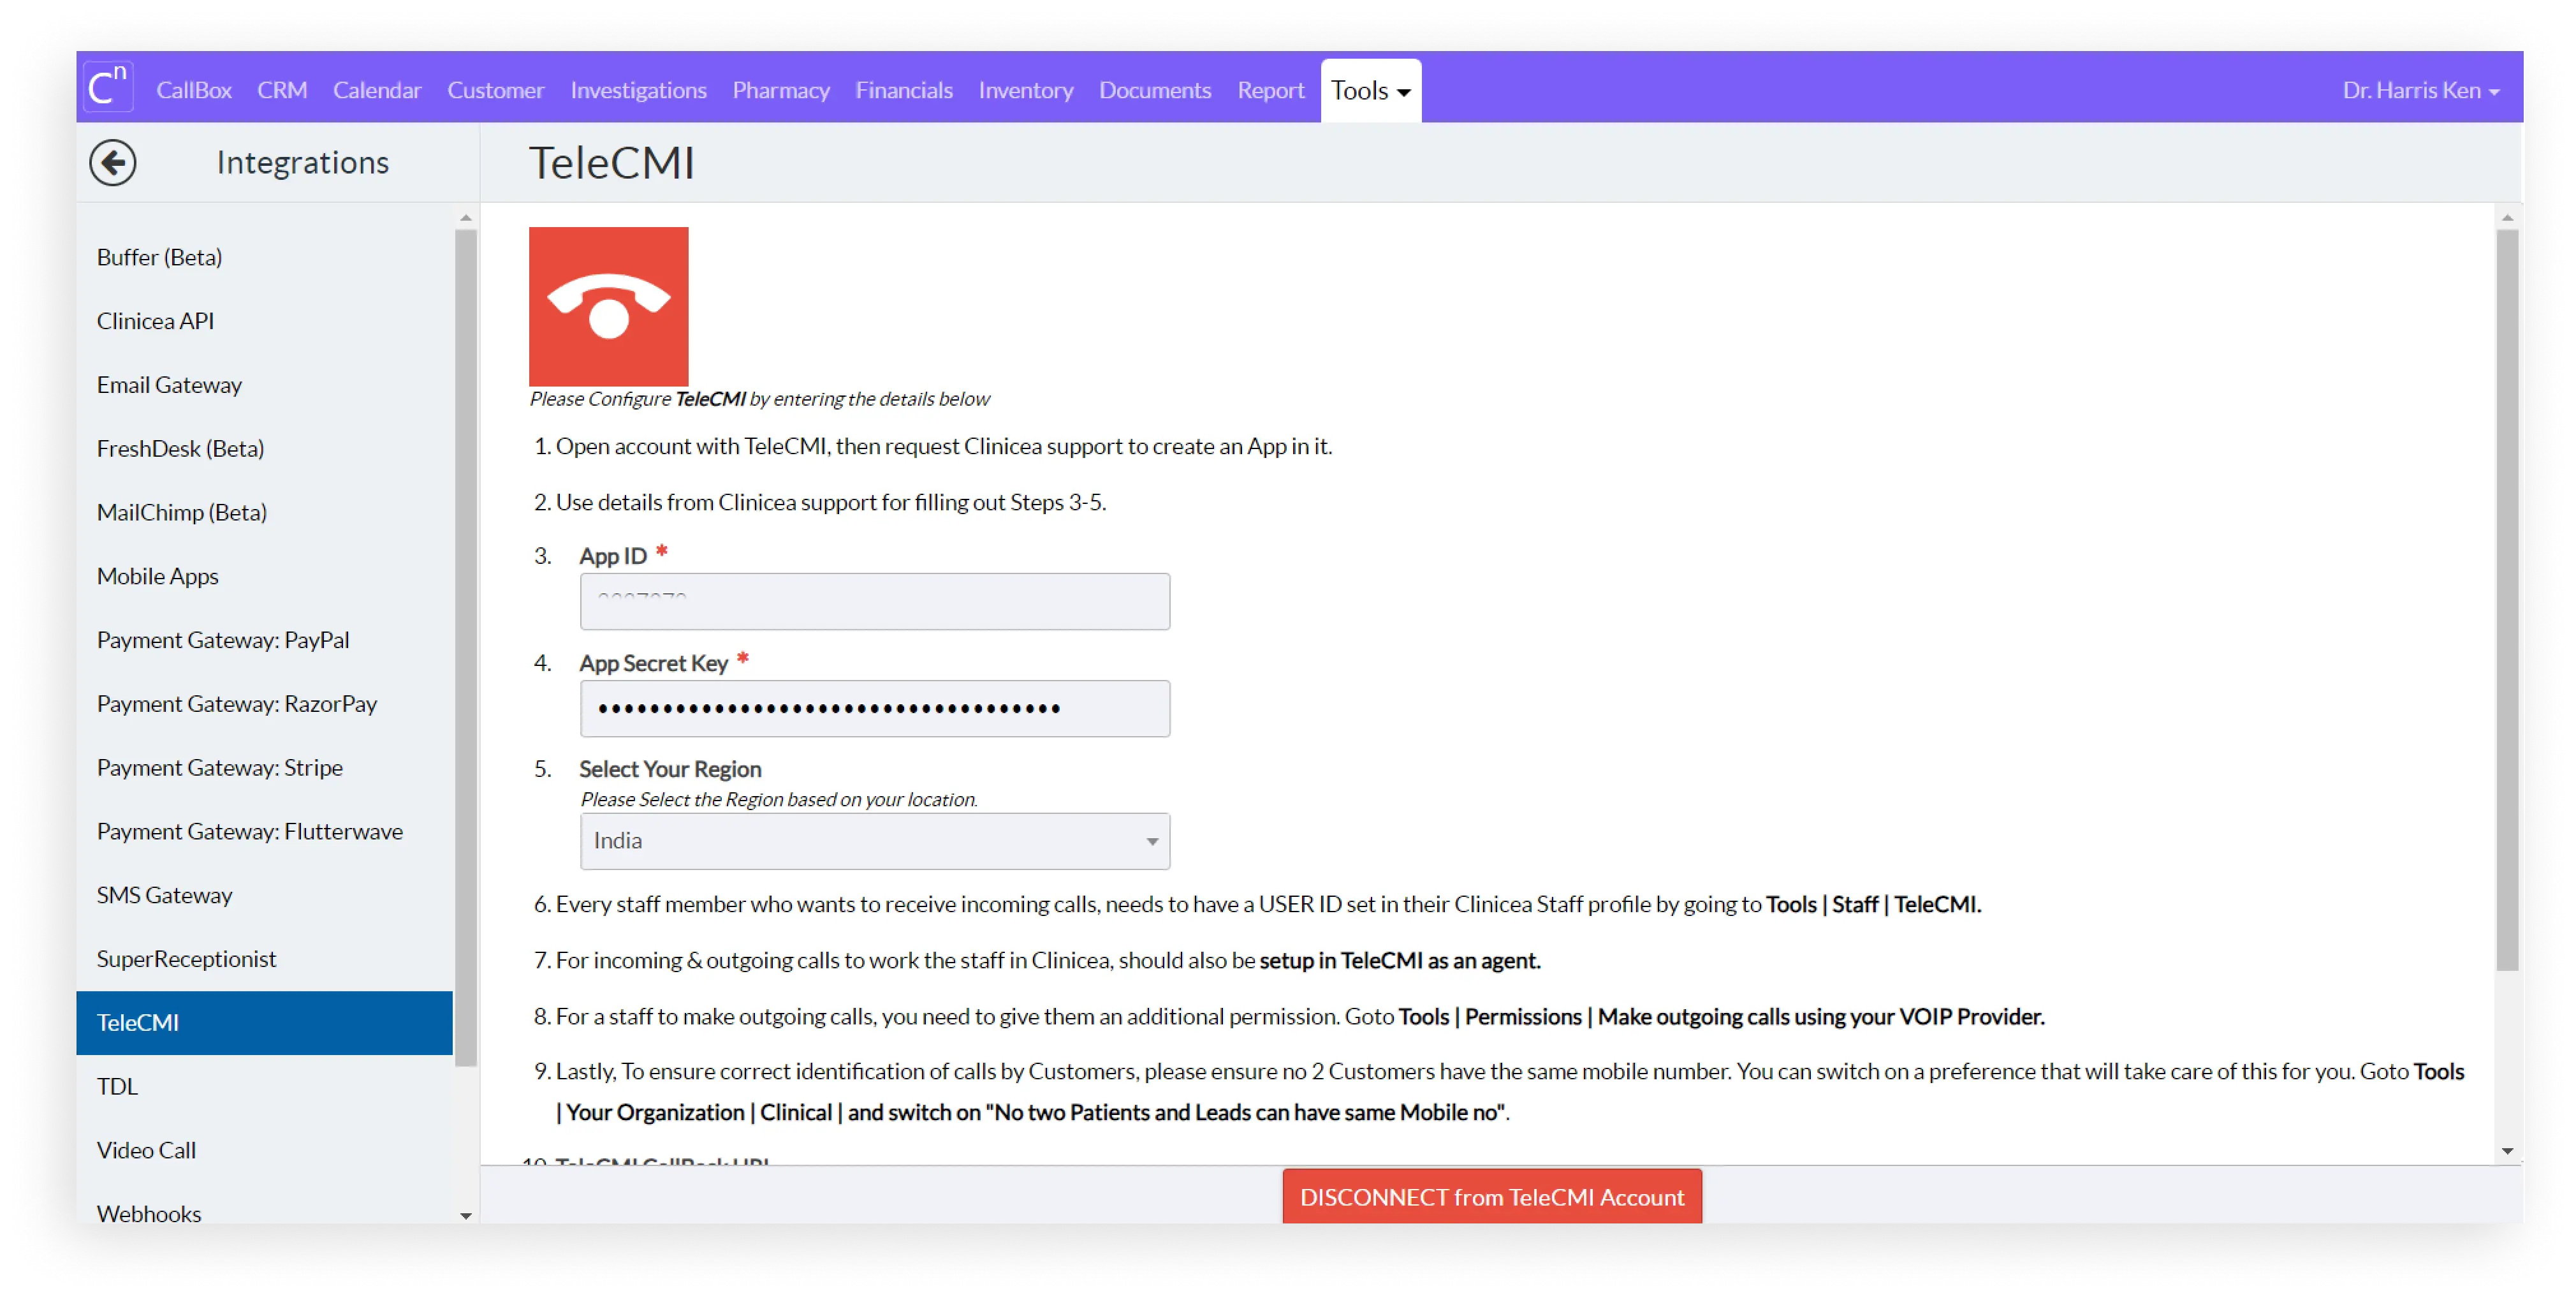Select Video Call integration
Image resolution: width=2576 pixels, height=1300 pixels.
[x=264, y=1151]
